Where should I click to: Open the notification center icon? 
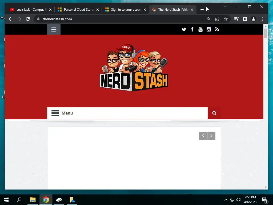click(x=264, y=200)
